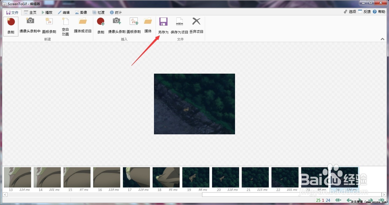
Task: Go to next frame right arrow
Action: [x=371, y=200]
